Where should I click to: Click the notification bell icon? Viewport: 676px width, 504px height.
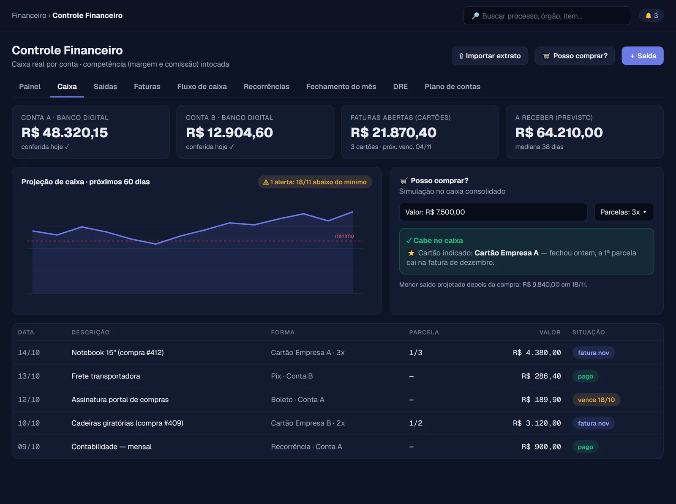click(648, 16)
